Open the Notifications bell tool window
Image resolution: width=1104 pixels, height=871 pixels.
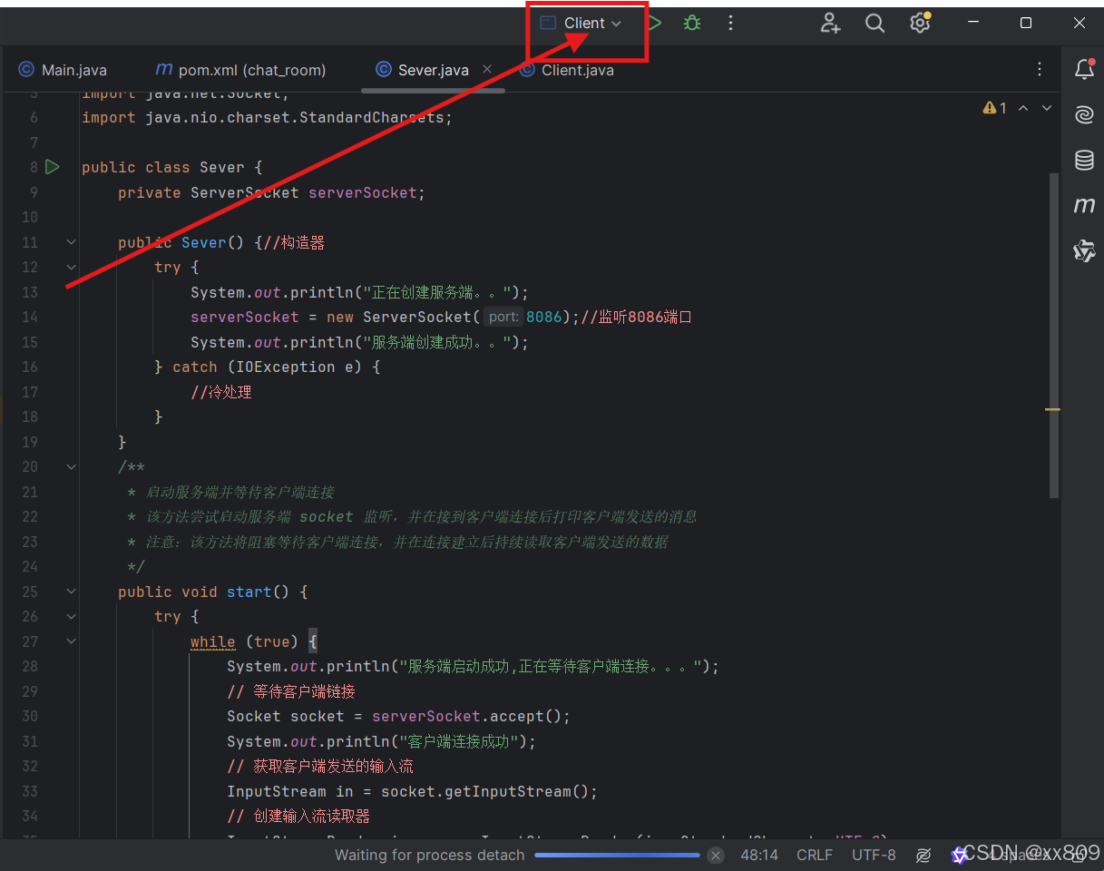(1084, 69)
